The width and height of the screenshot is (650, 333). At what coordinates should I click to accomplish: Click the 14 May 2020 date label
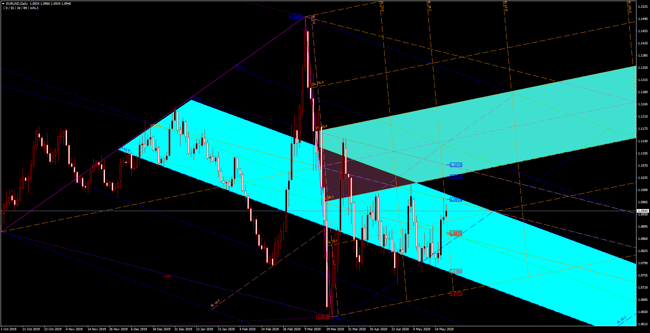444,329
